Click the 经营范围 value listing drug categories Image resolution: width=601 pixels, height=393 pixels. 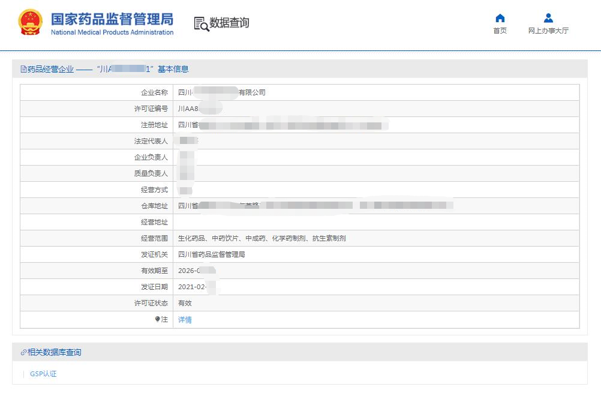click(x=262, y=238)
